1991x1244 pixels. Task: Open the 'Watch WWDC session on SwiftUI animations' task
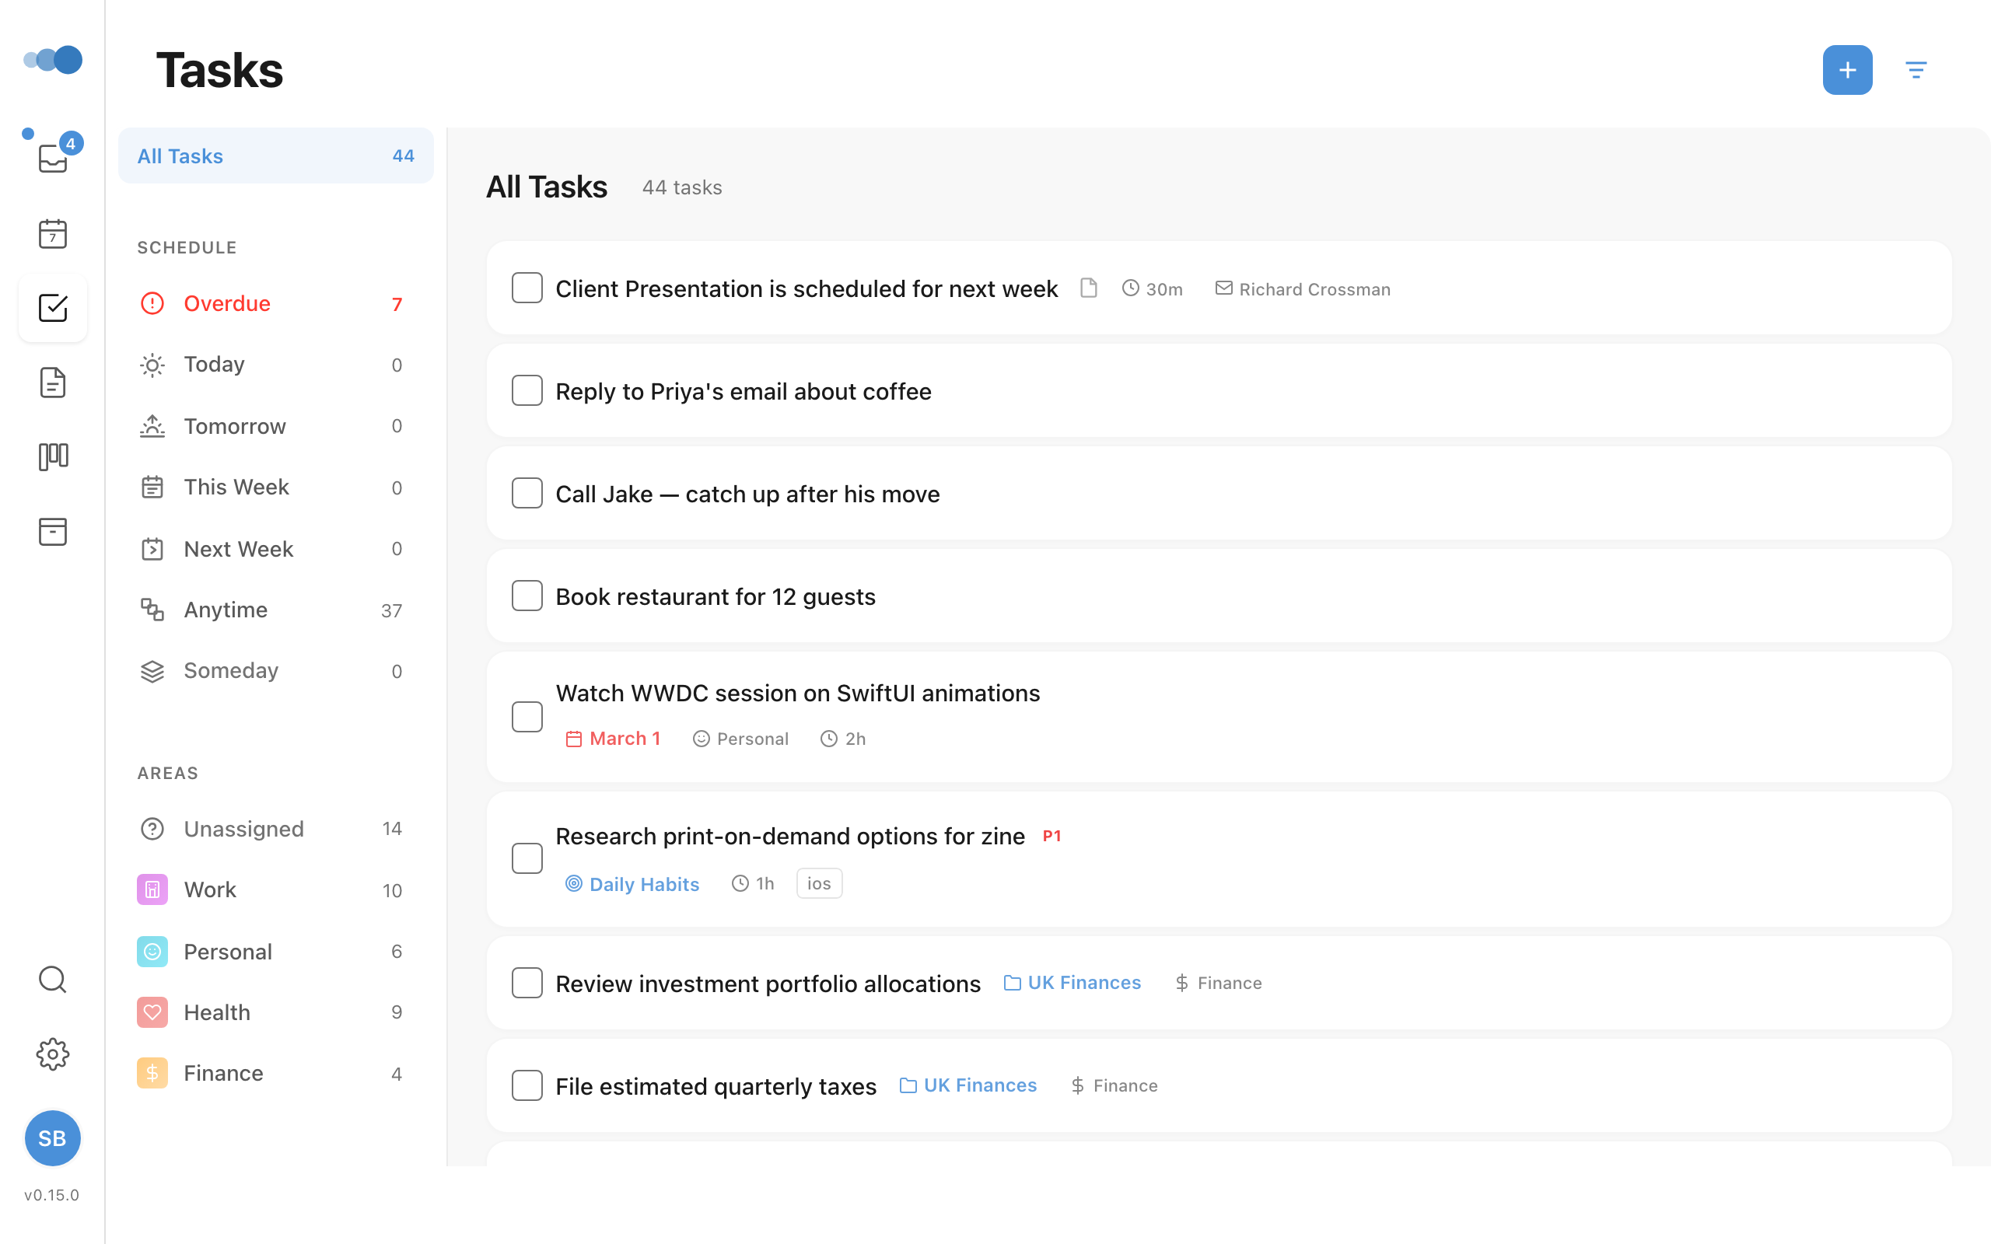pyautogui.click(x=797, y=693)
